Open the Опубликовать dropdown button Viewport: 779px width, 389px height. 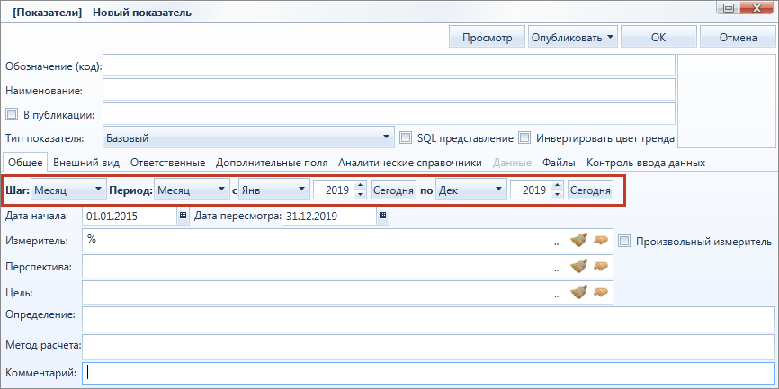[x=572, y=37]
